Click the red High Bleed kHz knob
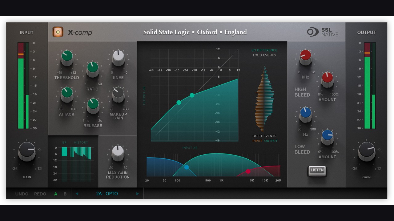This screenshot has height=221, width=394. (306, 57)
